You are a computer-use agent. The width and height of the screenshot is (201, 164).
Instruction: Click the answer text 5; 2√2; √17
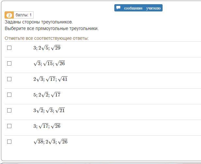pyautogui.click(x=47, y=95)
